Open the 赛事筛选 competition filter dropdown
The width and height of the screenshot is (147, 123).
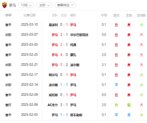tap(65, 5)
